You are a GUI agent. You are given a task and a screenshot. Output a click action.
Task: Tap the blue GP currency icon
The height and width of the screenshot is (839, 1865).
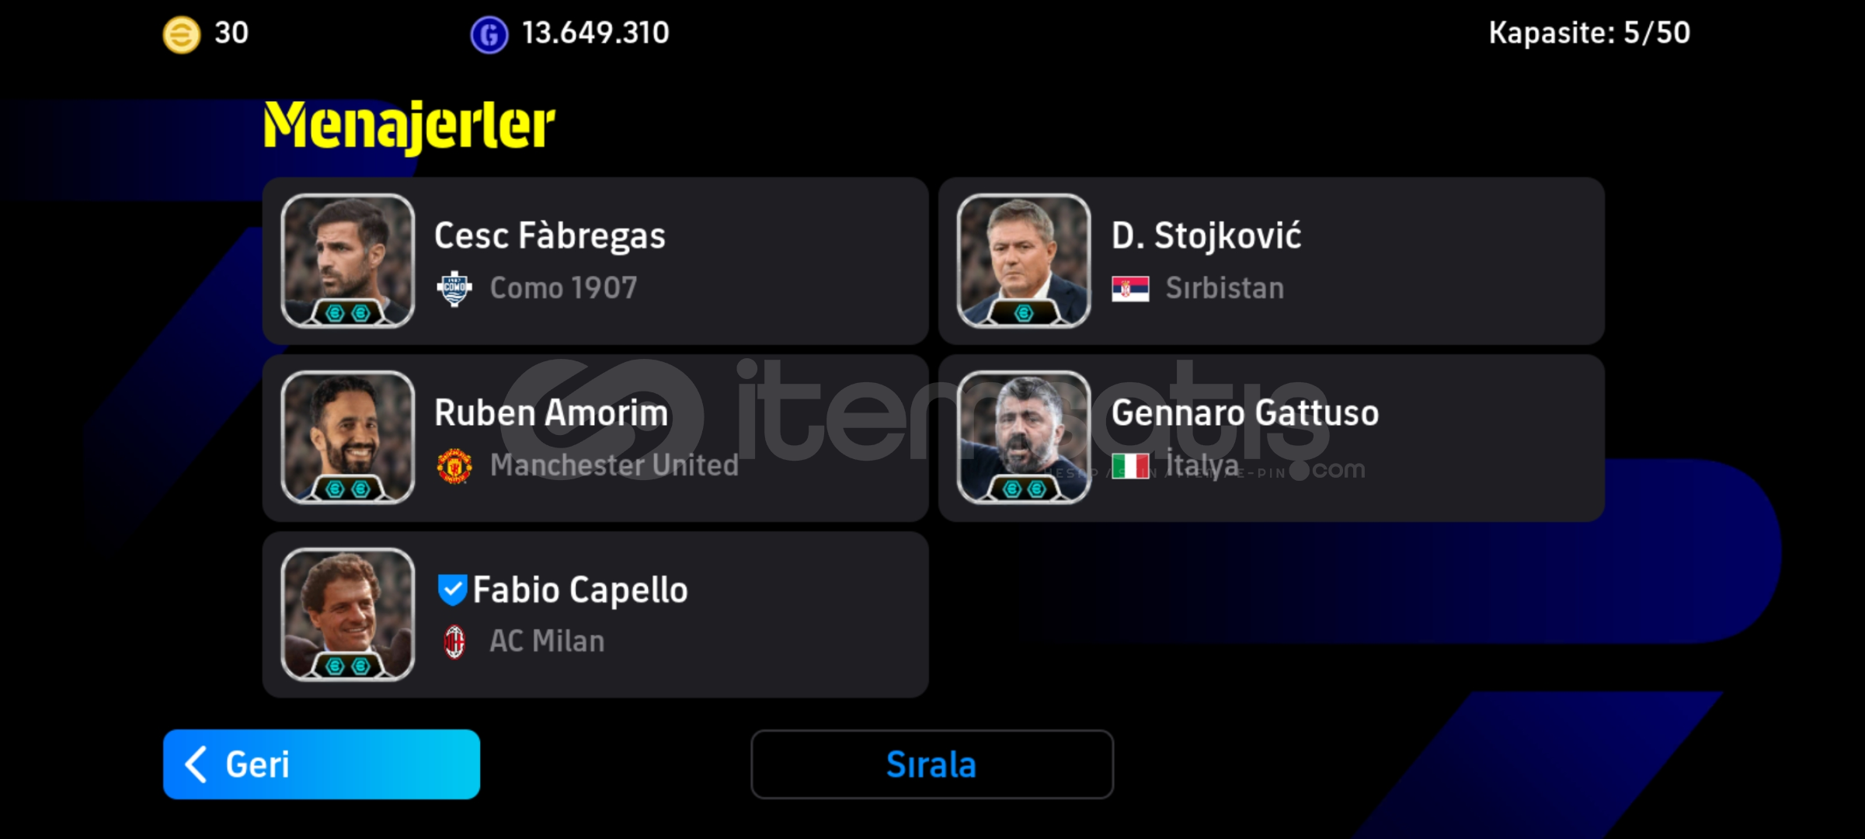[489, 34]
